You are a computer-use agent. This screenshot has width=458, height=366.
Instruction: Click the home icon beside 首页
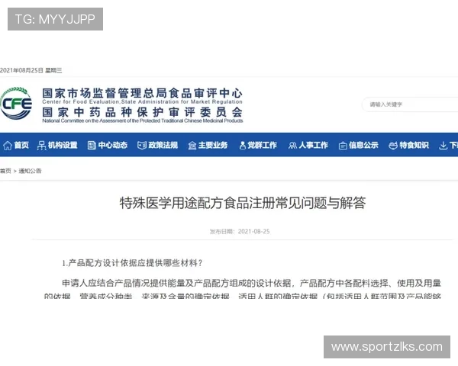click(x=8, y=146)
